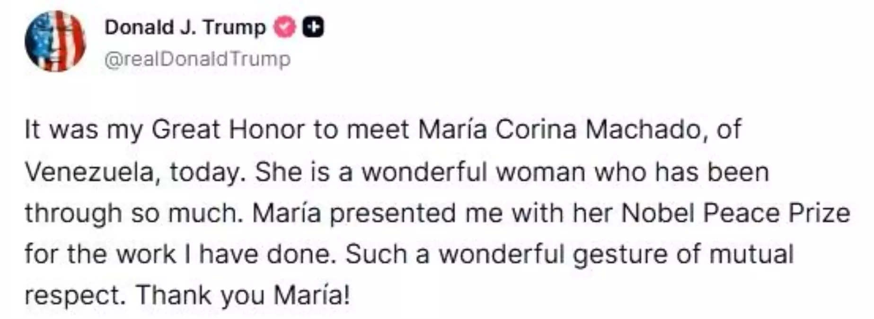This screenshot has height=319, width=874.
Task: Open the Donald J. Trump display name
Action: pos(185,27)
